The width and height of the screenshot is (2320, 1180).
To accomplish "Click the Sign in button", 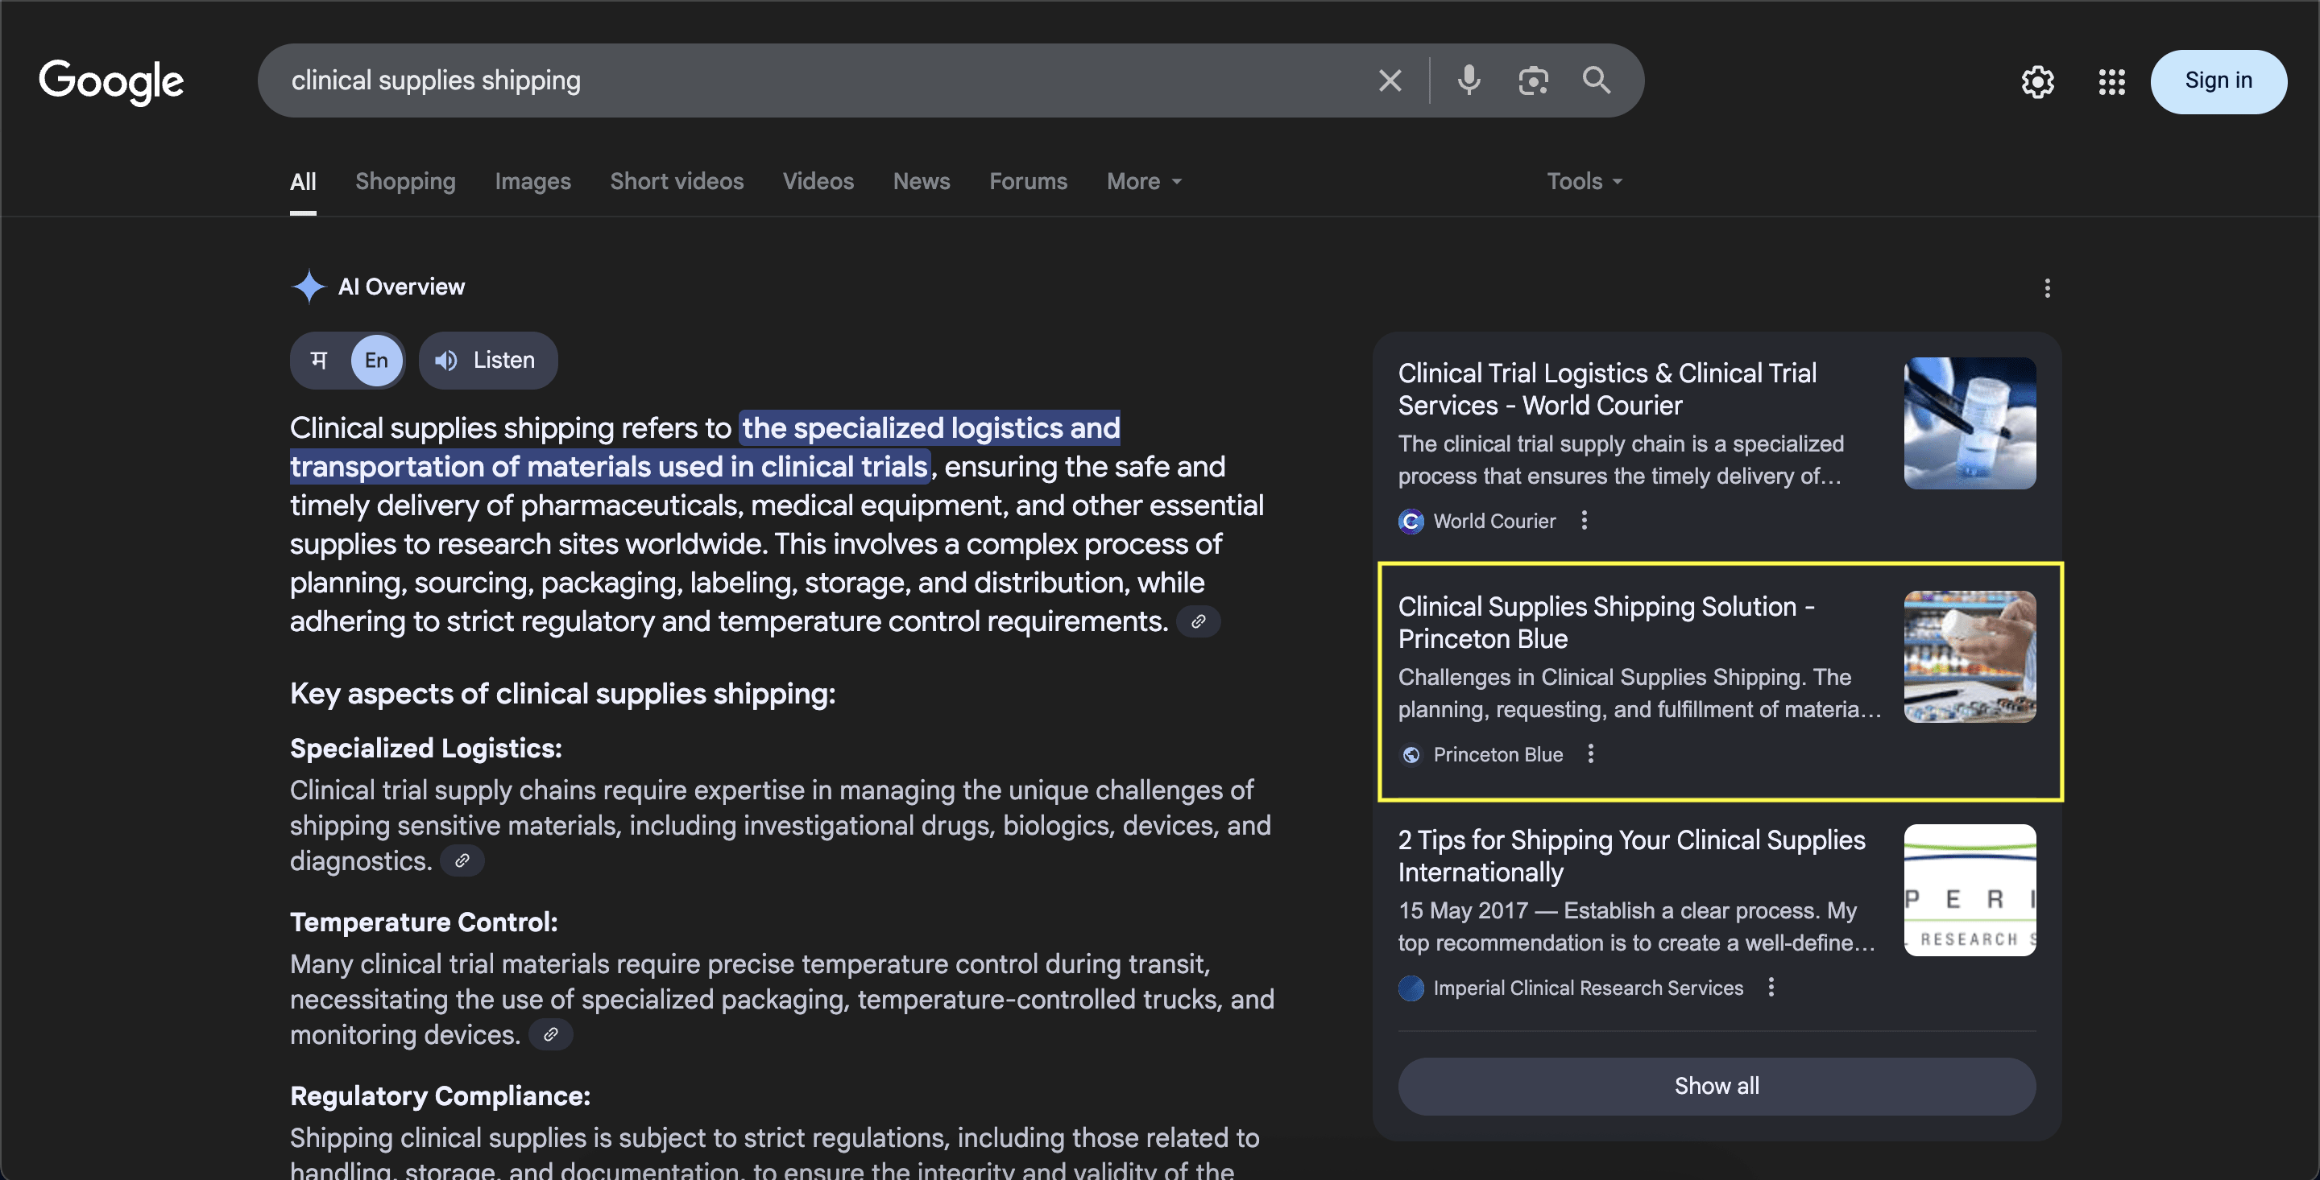I will pyautogui.click(x=2218, y=81).
